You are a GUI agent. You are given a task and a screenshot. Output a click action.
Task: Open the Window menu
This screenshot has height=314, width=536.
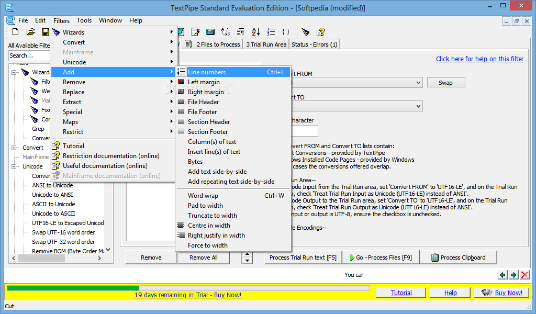point(110,20)
